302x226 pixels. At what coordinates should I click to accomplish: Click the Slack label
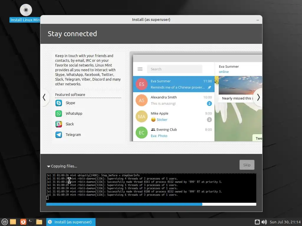coord(70,124)
